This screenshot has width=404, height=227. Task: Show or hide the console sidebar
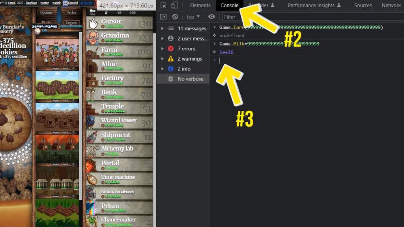coord(163,17)
